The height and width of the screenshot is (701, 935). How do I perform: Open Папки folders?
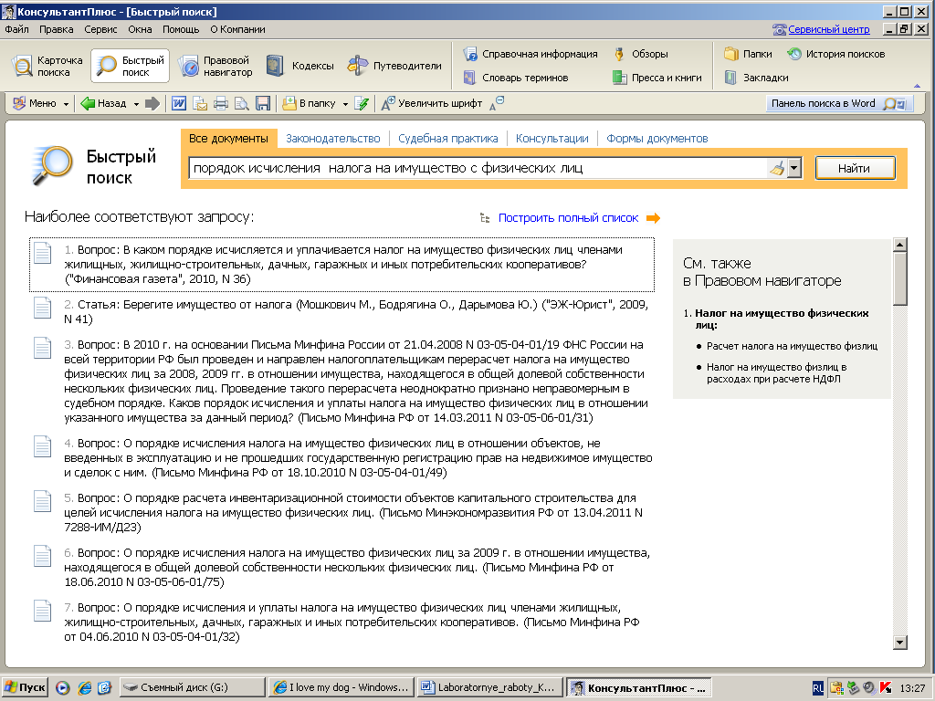click(x=748, y=54)
